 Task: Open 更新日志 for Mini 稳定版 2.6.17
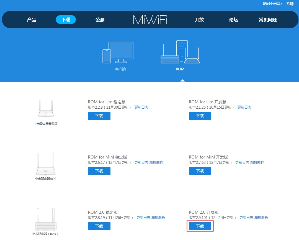point(141,162)
